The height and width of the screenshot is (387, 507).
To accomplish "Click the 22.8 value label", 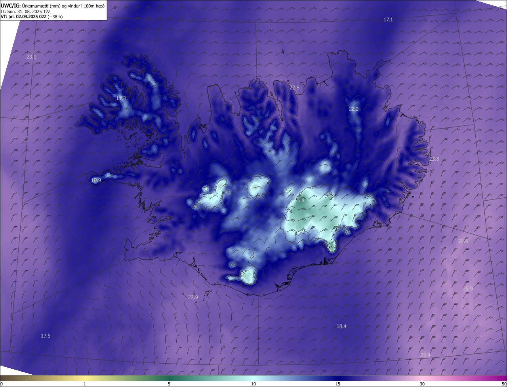I will click(294, 87).
